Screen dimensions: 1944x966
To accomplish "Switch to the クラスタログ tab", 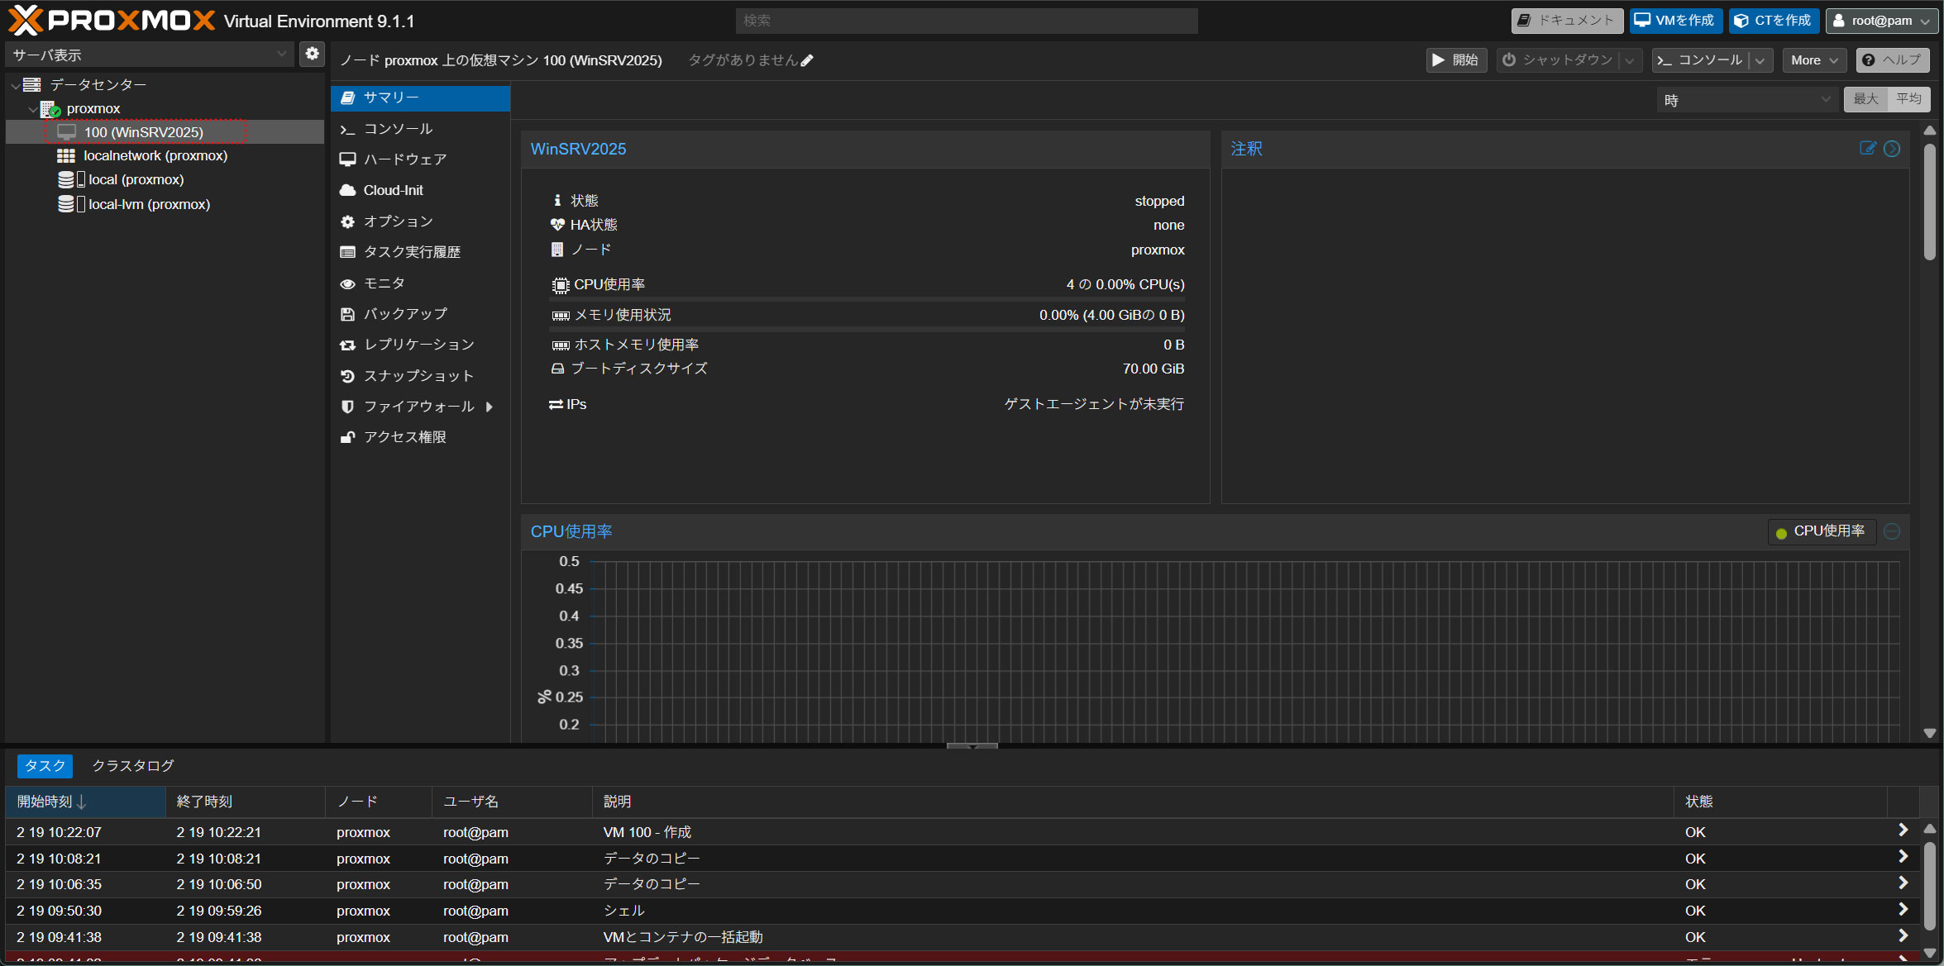I will click(x=132, y=766).
